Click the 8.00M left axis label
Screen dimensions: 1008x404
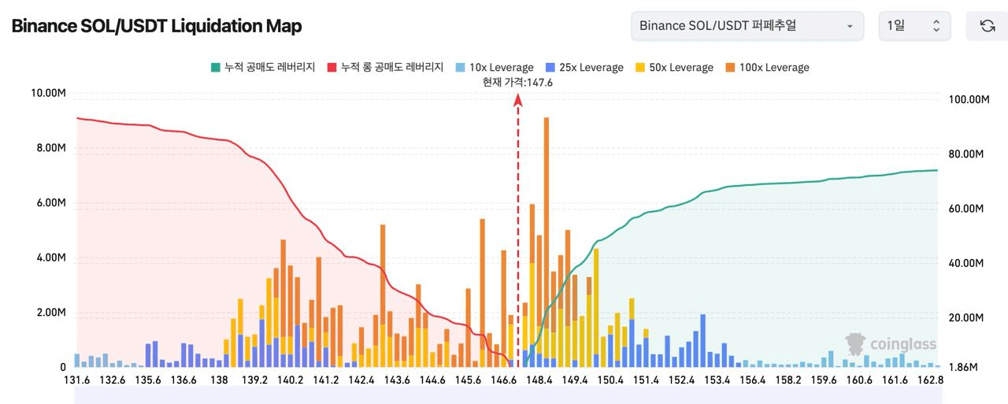coord(51,148)
